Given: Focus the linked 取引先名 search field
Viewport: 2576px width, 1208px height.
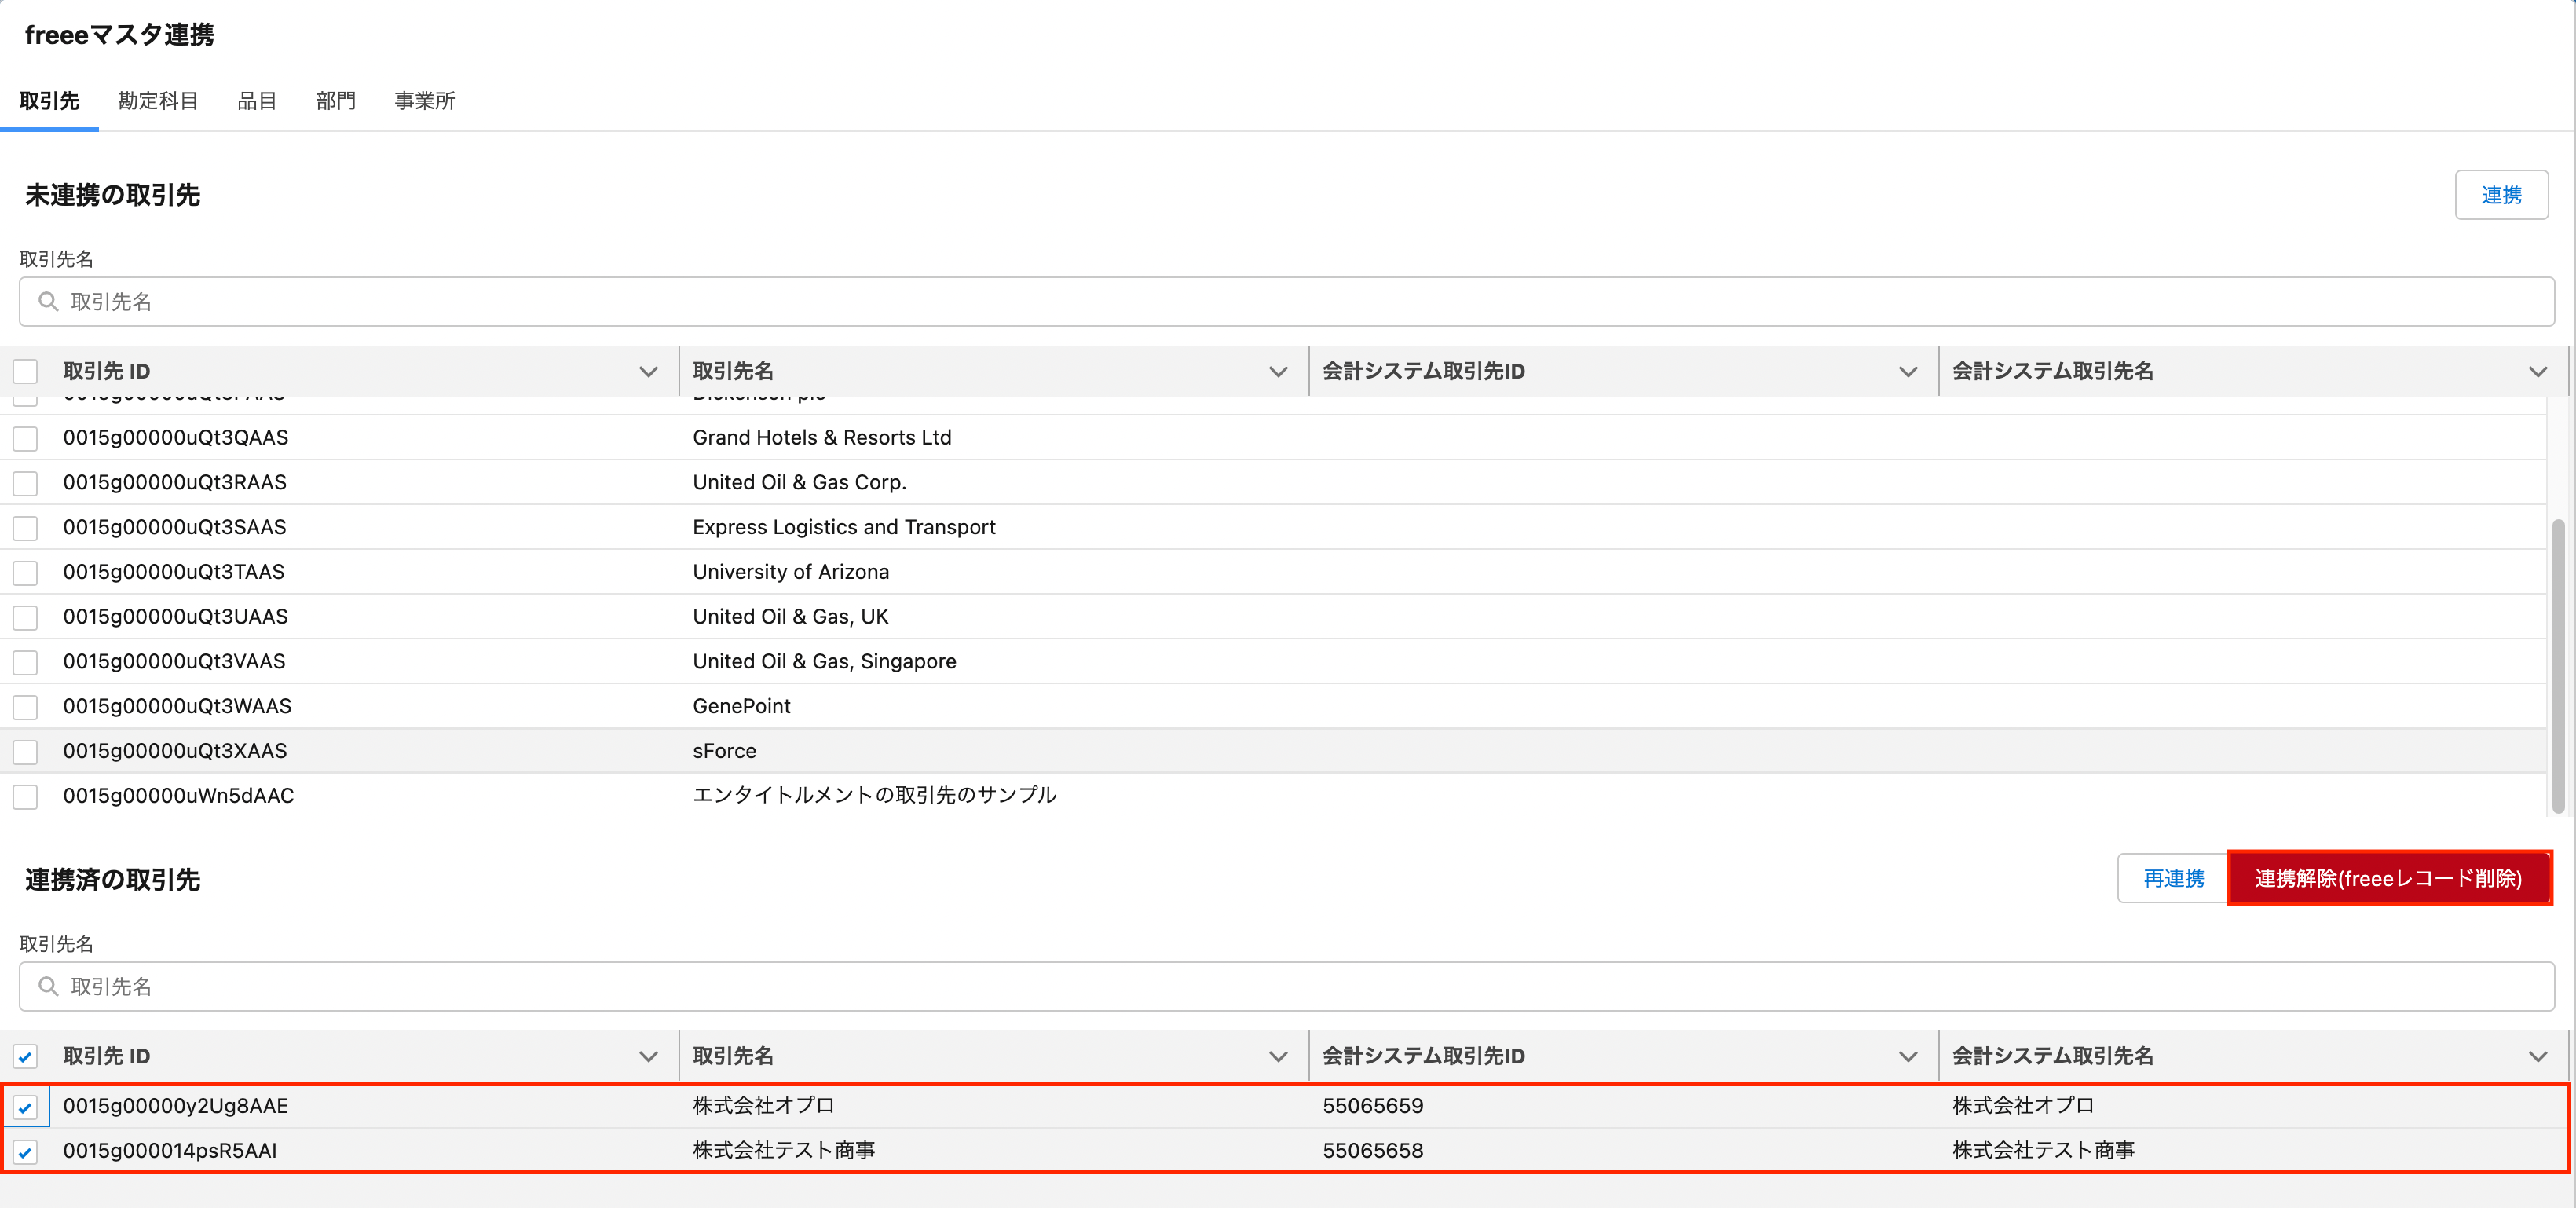Looking at the screenshot, I should 1286,986.
